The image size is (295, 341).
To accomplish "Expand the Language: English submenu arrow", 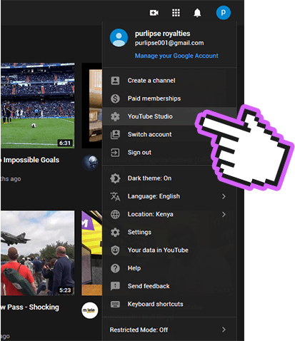I will click(x=224, y=196).
